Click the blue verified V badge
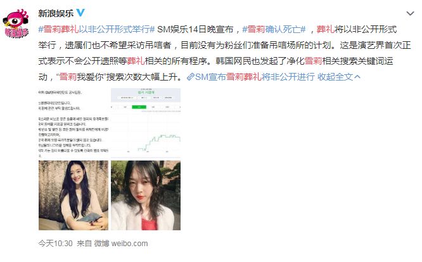The height and width of the screenshot is (262, 422). (x=80, y=13)
